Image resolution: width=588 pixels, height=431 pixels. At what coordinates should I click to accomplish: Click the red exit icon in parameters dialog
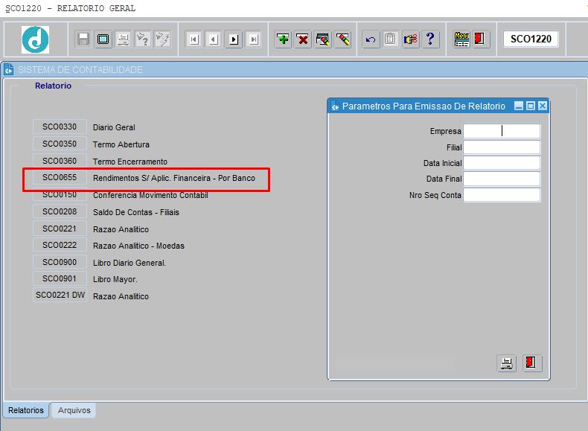point(531,363)
